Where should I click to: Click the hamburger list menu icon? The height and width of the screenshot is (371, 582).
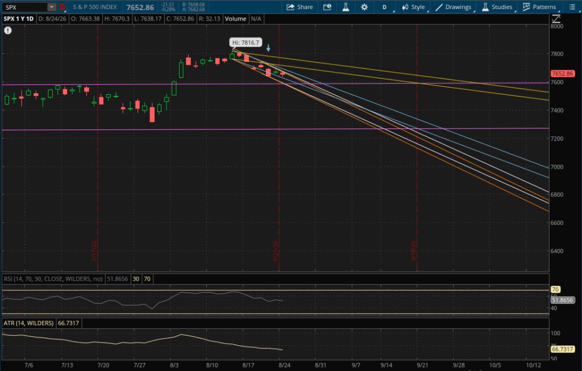click(572, 7)
